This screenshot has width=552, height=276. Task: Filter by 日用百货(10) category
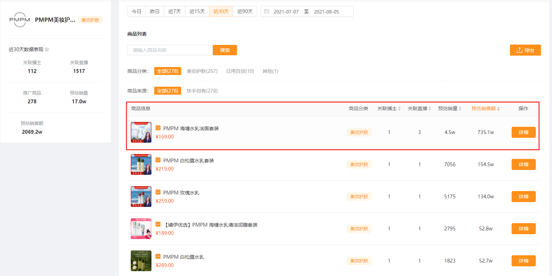click(x=240, y=71)
